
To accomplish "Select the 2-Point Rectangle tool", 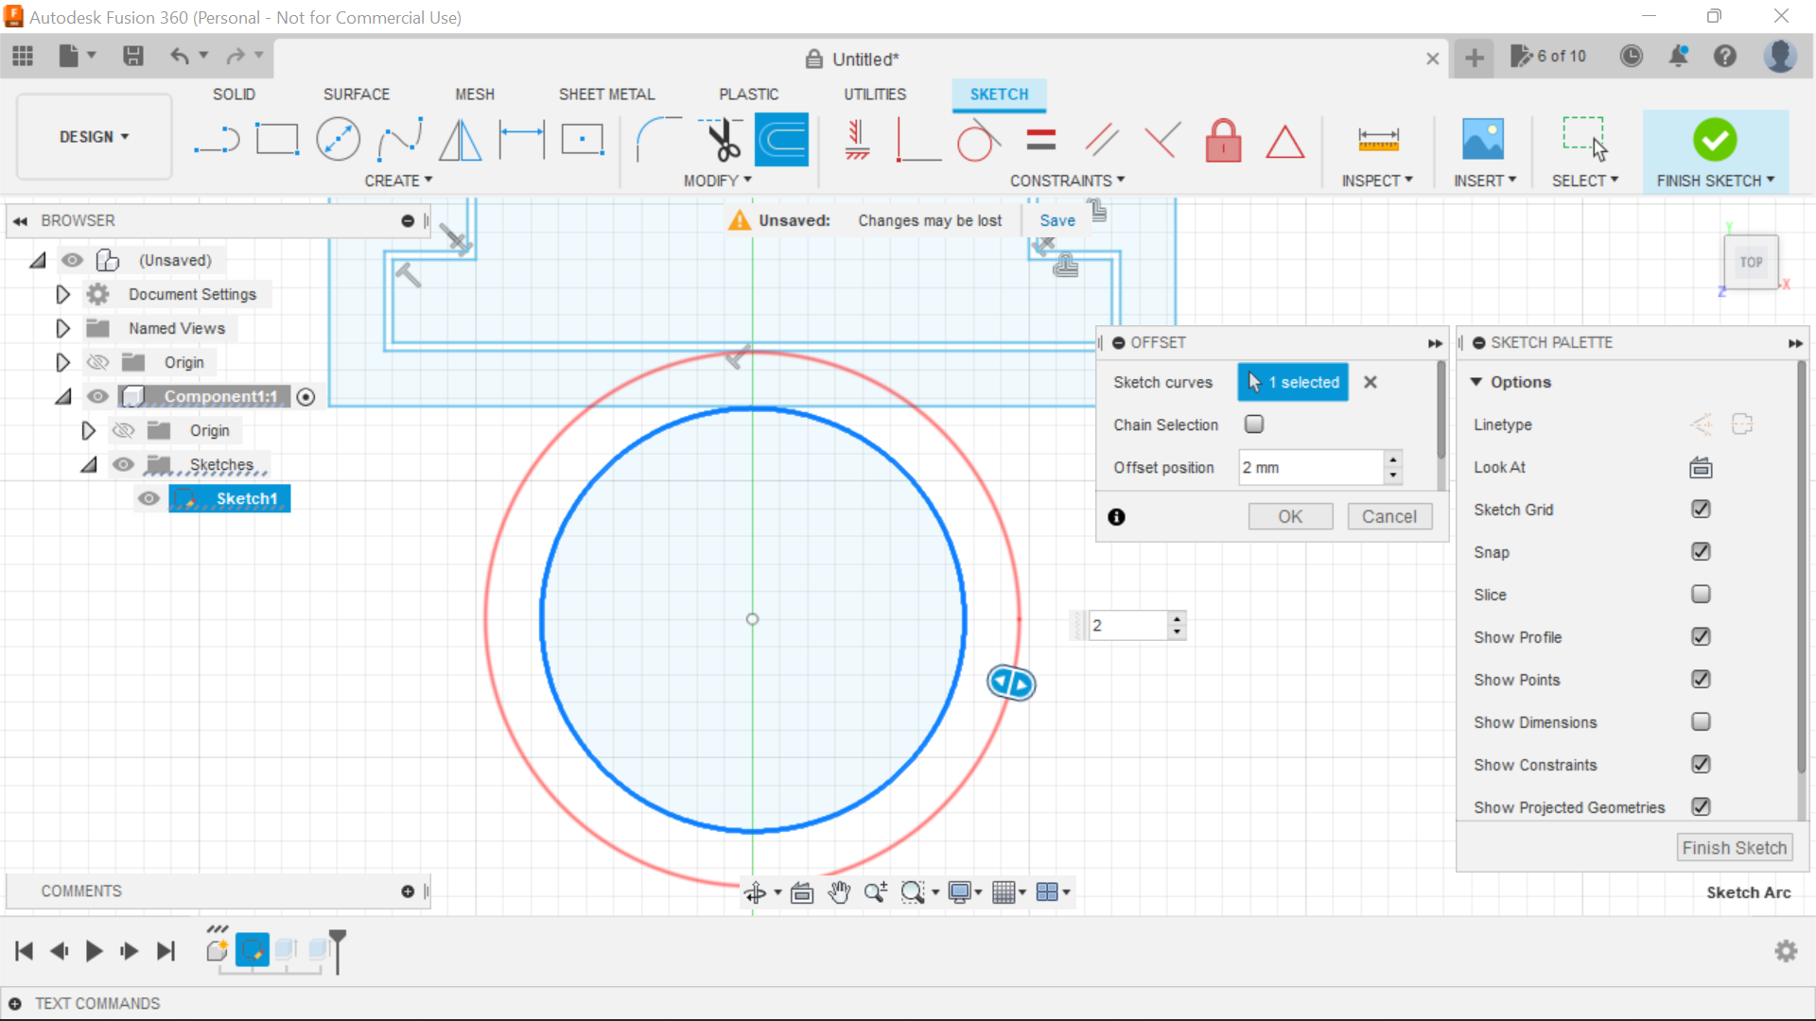I will click(277, 139).
